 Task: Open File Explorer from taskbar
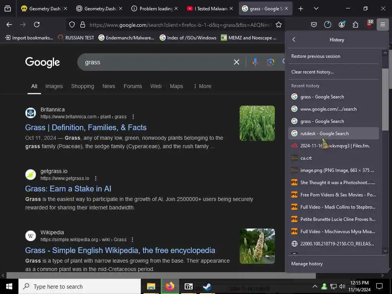[x=151, y=286]
